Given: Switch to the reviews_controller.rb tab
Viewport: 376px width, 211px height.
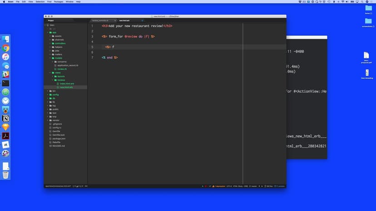Looking at the screenshot, I should (100, 20).
